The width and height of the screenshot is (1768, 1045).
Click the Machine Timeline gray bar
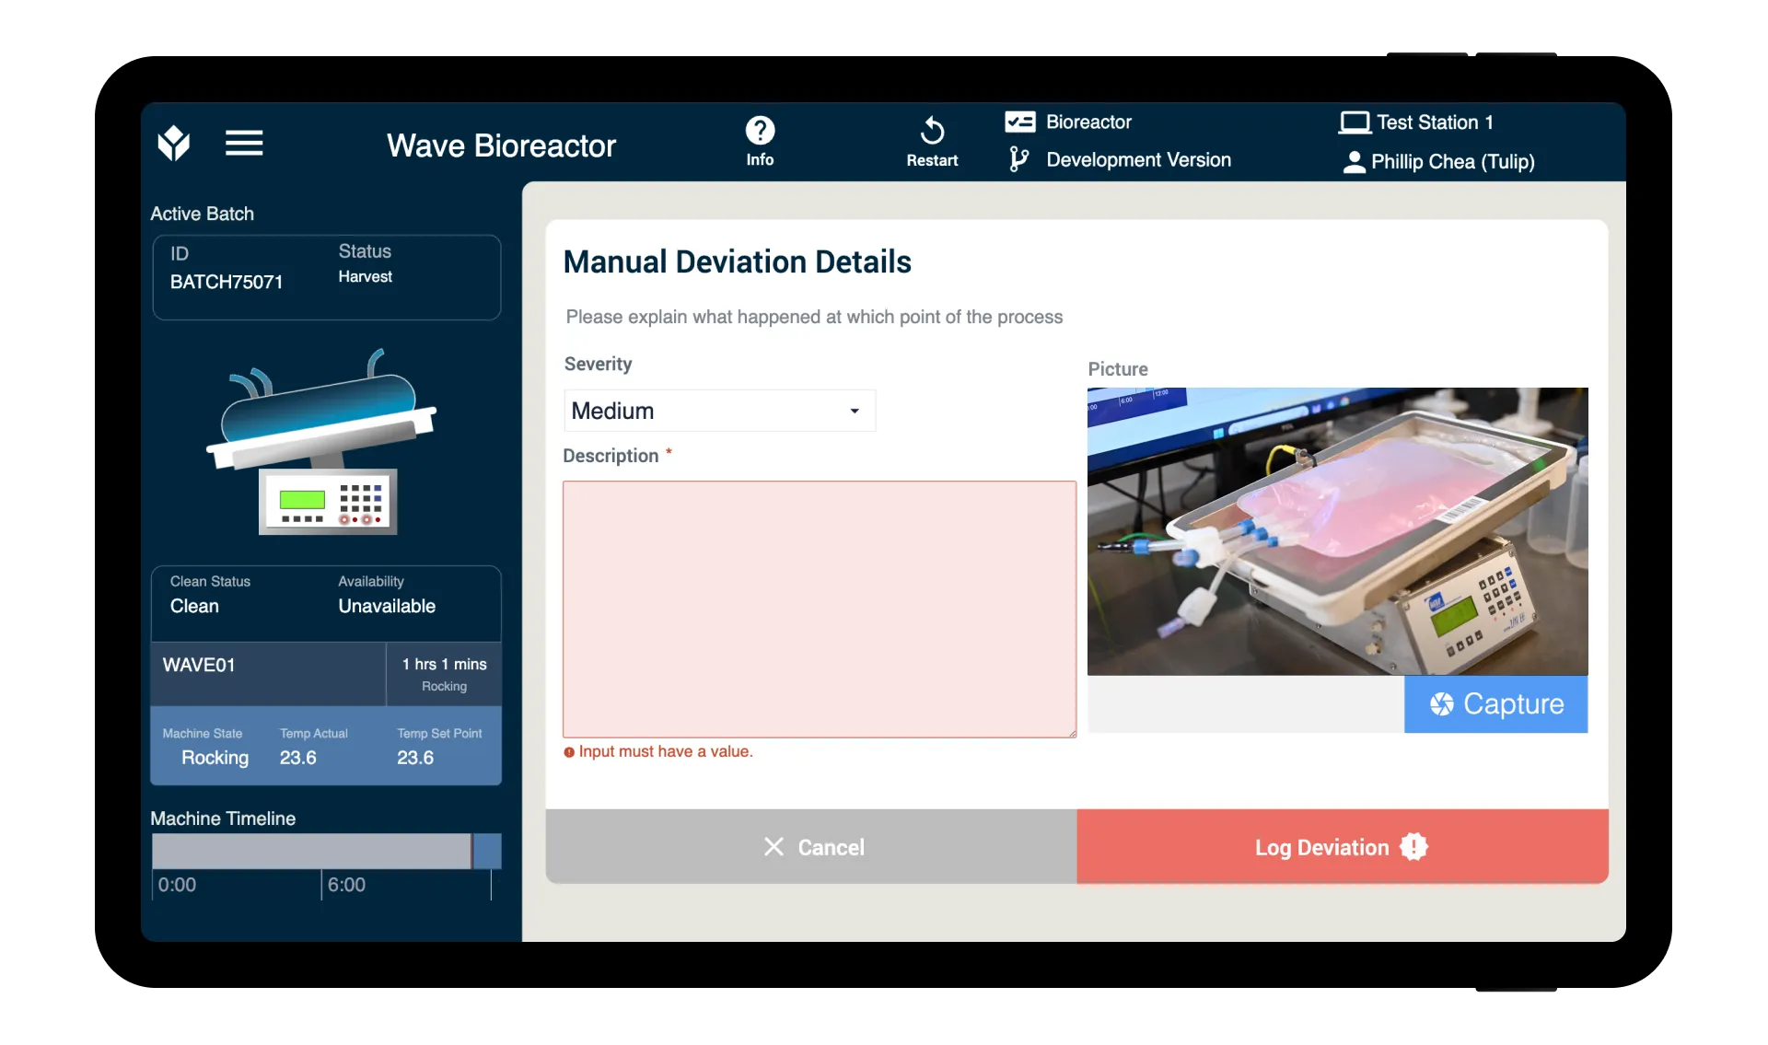point(311,852)
